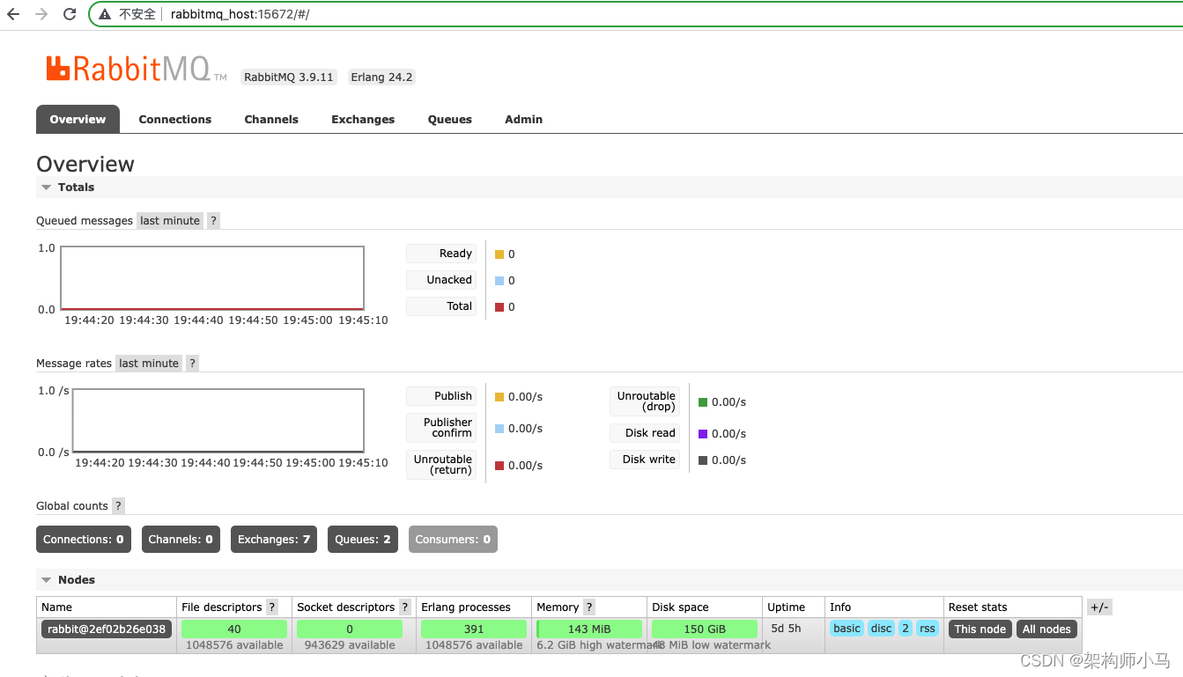Open the Memory column help icon
Screen dimensions: 1183x677
588,607
